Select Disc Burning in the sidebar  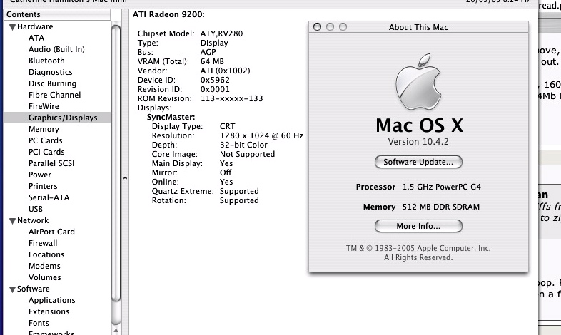point(52,83)
